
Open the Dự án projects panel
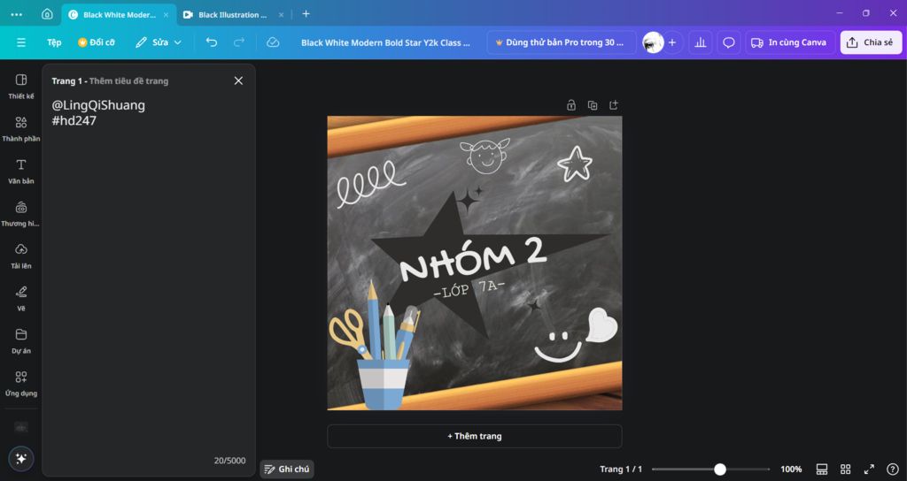[x=21, y=341]
